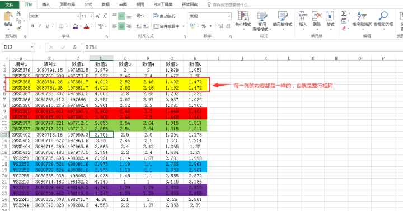Image resolution: width=403 pixels, height=211 pixels.
Task: Toggle Italic formatting
Action: 40,26
